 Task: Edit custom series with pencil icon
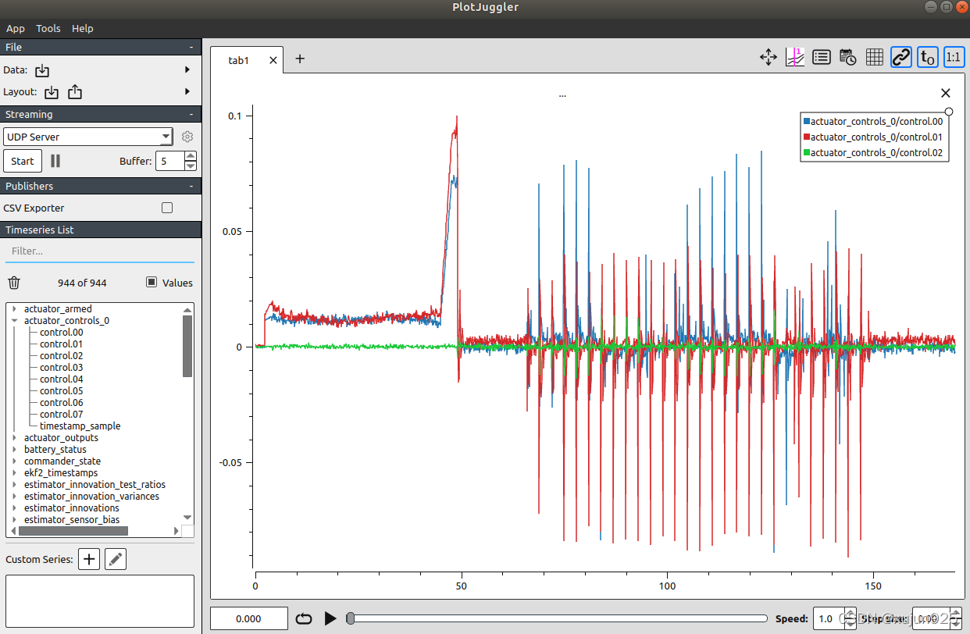(116, 559)
